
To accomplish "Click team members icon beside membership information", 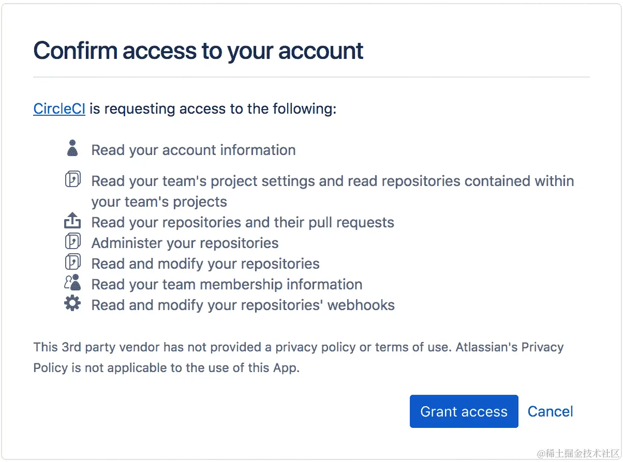I will pyautogui.click(x=72, y=283).
